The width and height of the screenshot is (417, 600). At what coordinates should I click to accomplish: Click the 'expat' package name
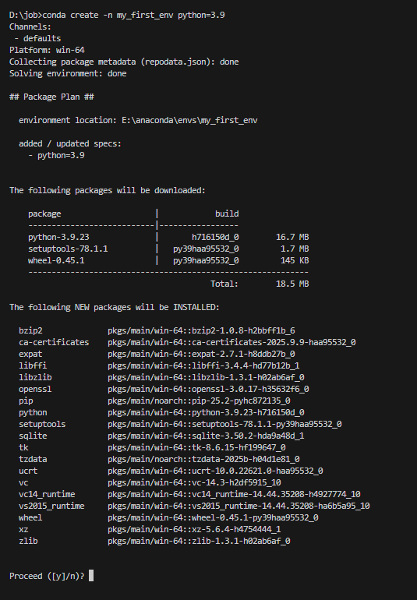point(30,354)
